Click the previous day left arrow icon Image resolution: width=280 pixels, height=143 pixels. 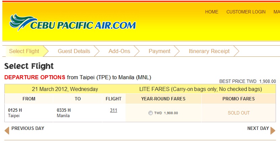tap(7, 130)
